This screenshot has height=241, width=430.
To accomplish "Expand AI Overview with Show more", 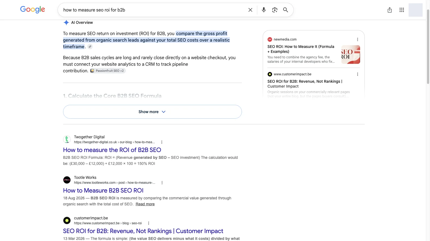I will point(152,112).
